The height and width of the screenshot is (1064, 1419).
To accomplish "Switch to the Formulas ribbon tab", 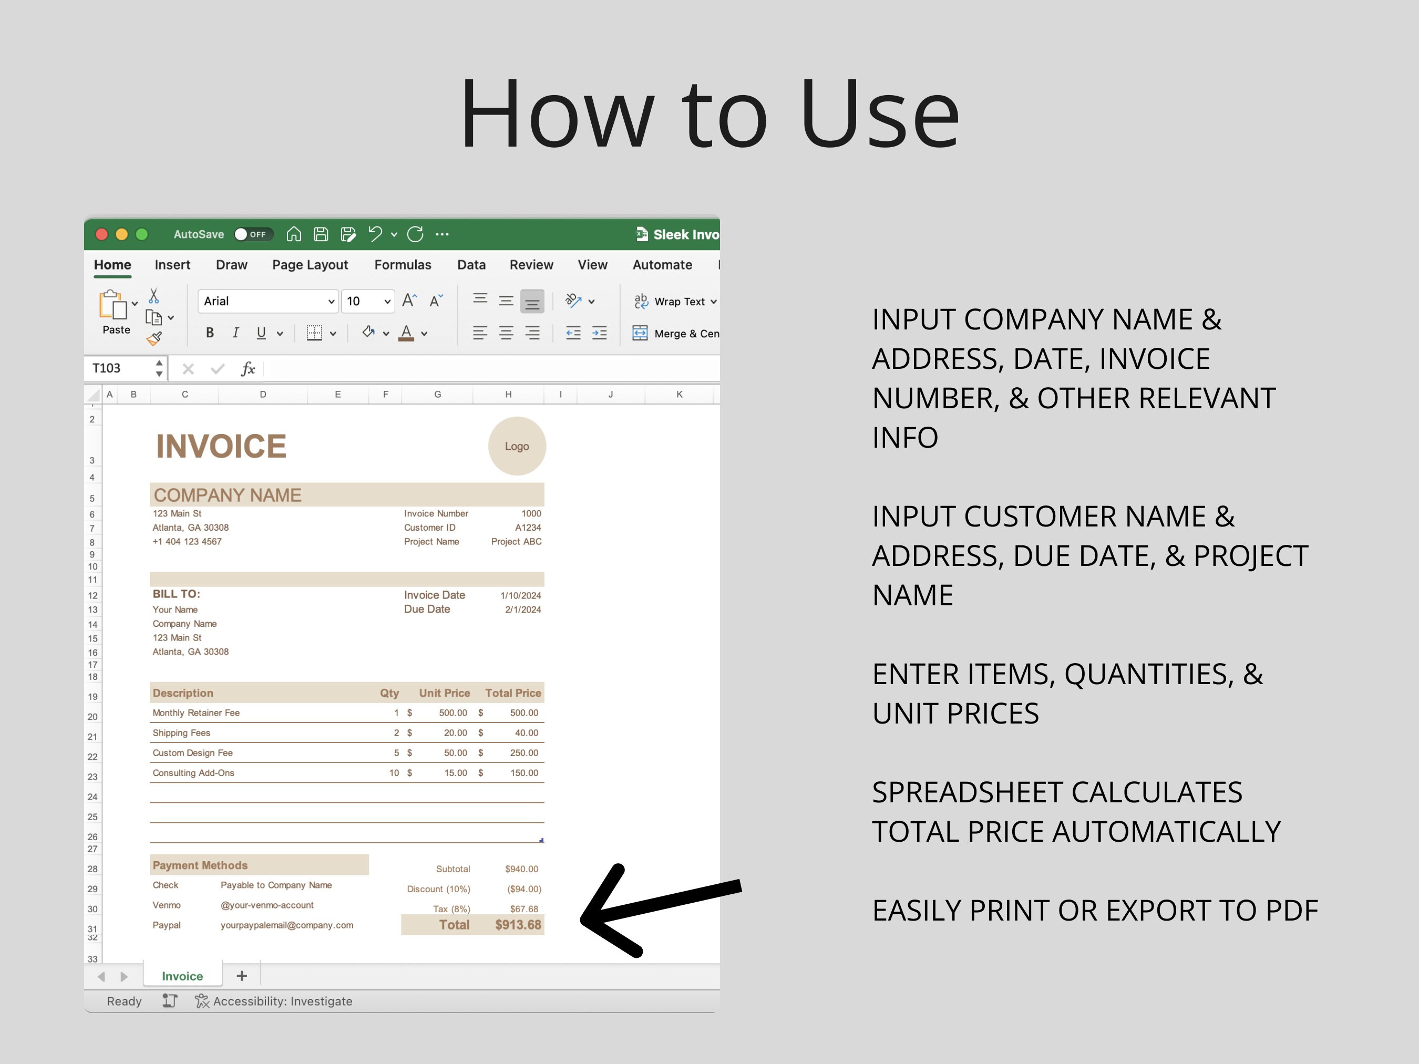I will [402, 264].
